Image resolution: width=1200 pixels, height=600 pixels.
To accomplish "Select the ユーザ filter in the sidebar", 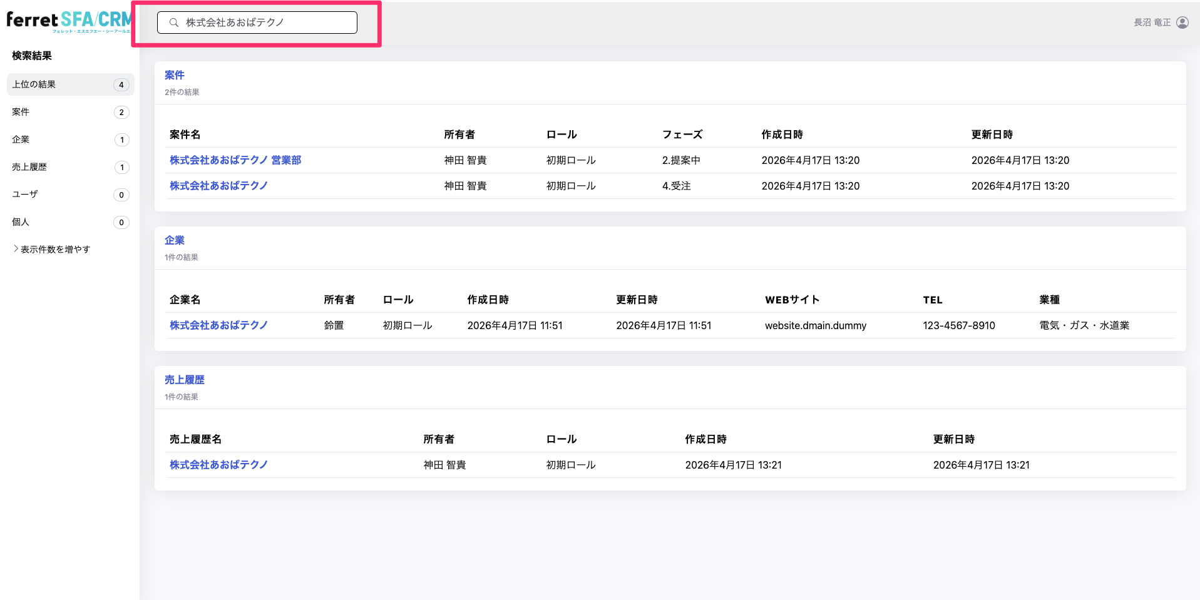I will coord(71,195).
